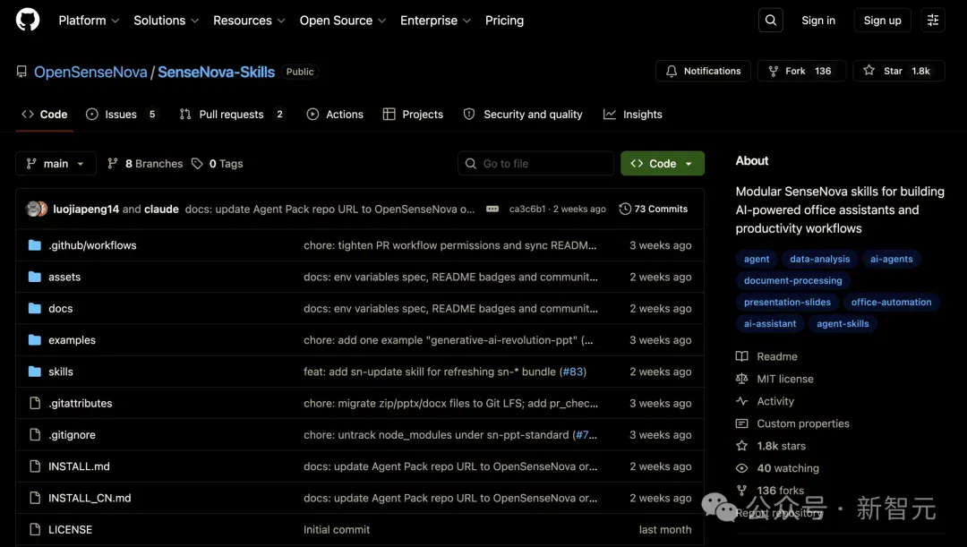View the 8 Branches link

(146, 164)
